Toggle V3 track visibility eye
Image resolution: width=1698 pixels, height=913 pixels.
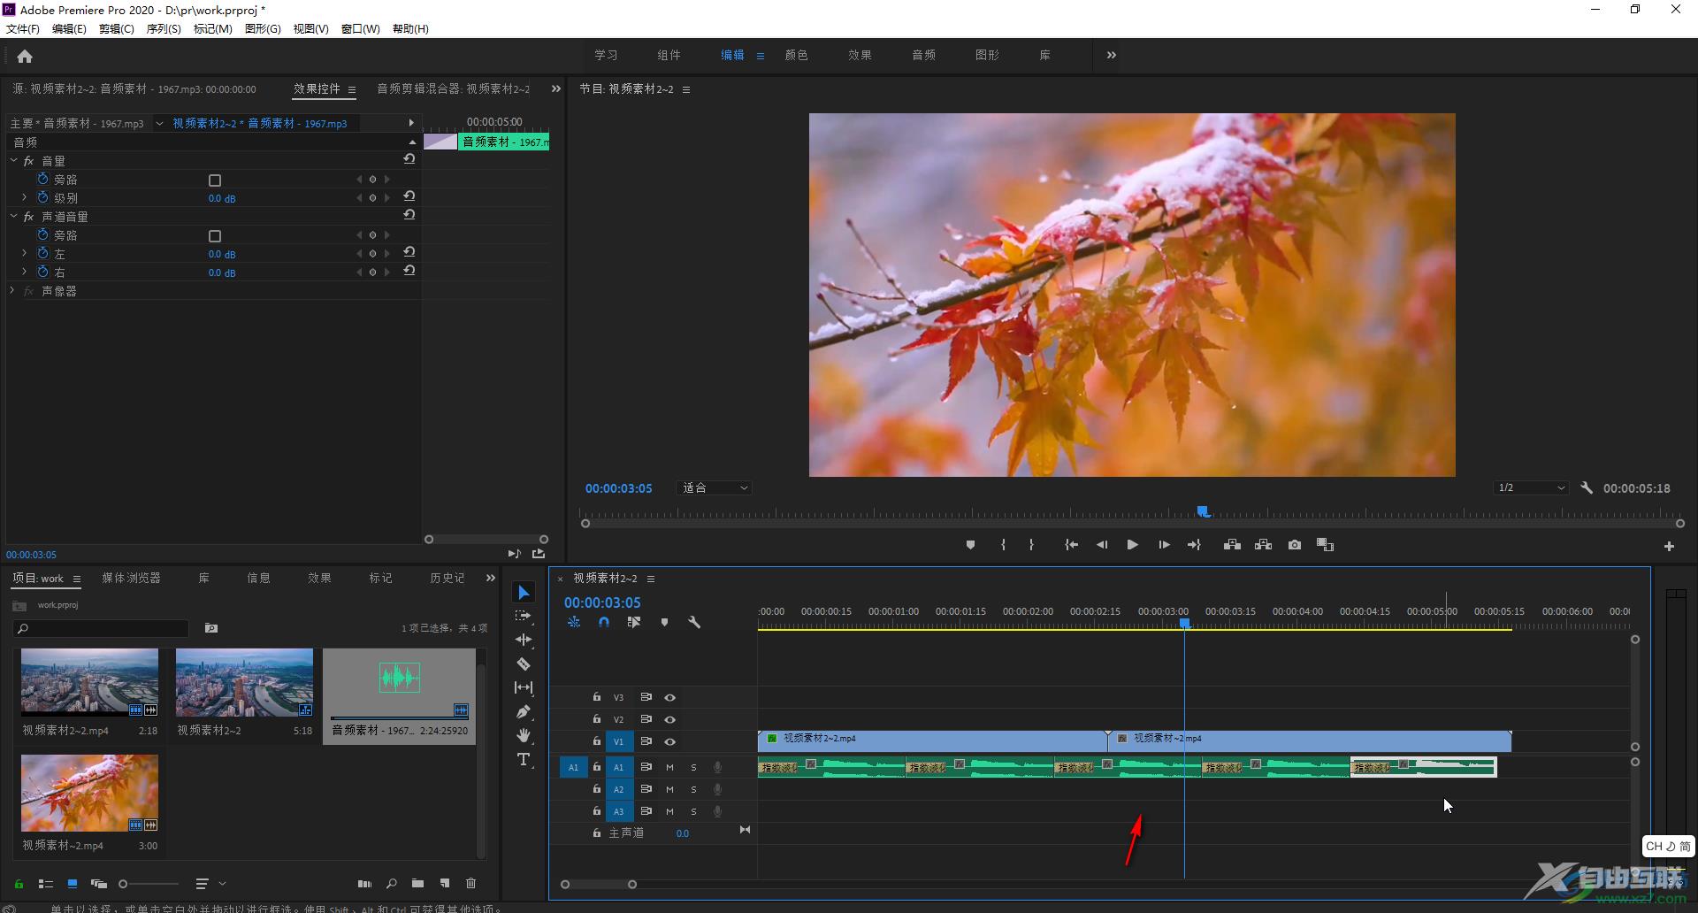point(670,698)
